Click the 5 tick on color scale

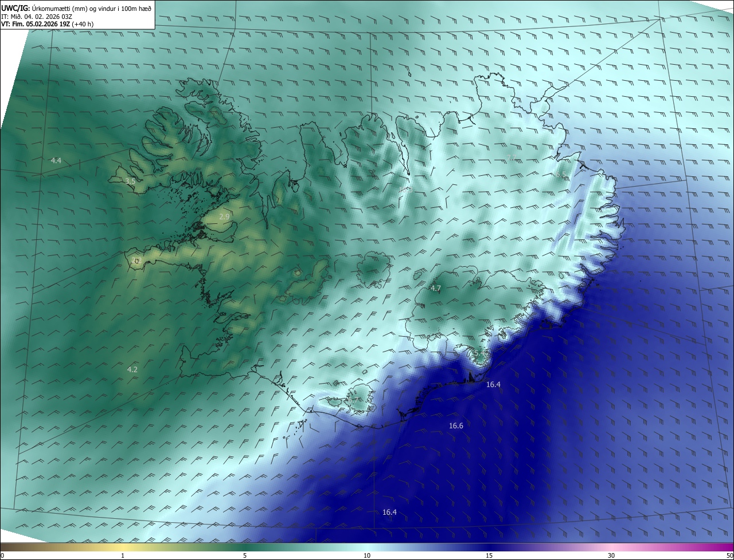point(245,555)
